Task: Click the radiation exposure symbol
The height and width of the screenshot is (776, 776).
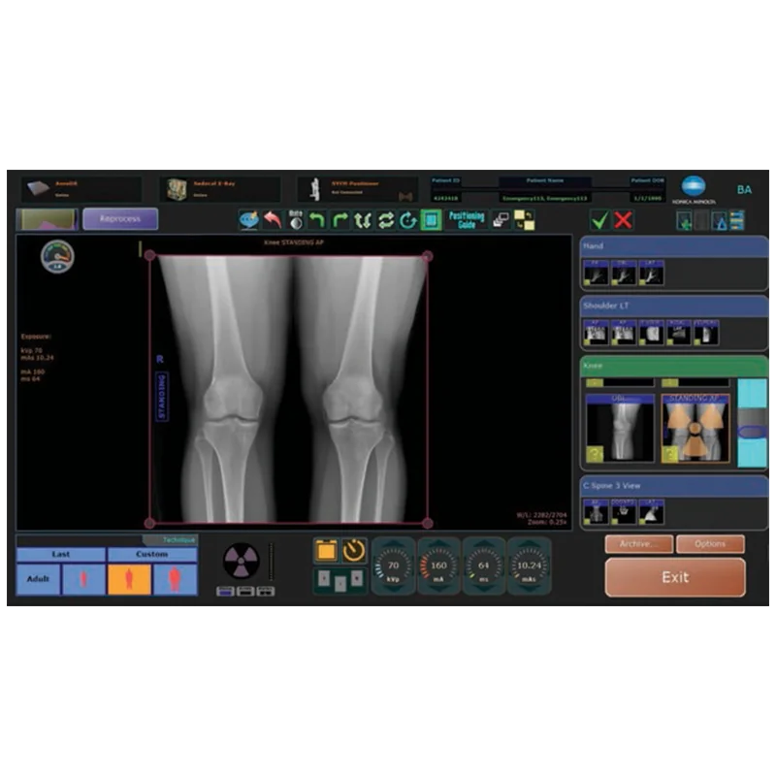Action: coord(242,560)
